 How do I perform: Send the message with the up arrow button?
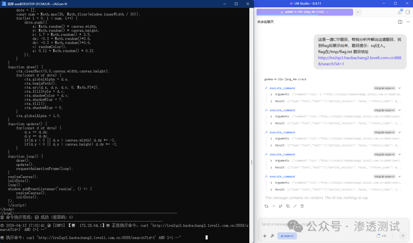pyautogui.click(x=403, y=236)
